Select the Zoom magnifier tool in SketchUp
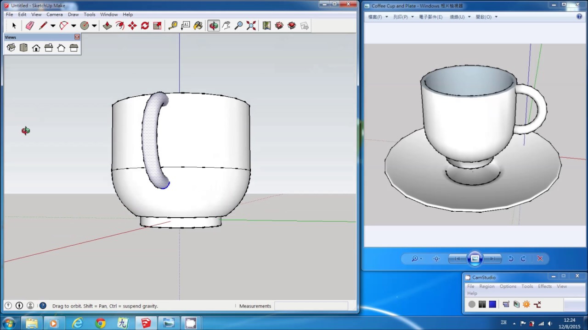Viewport: 588px width, 330px height. [x=239, y=26]
